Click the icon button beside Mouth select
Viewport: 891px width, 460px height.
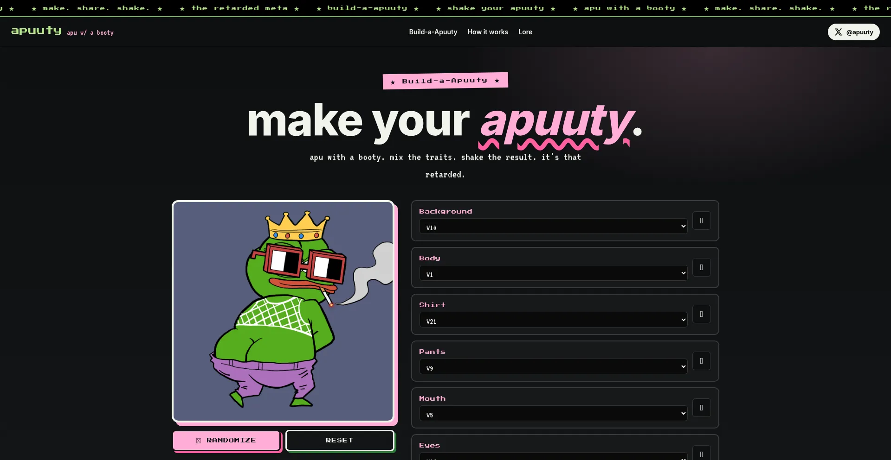click(x=702, y=408)
